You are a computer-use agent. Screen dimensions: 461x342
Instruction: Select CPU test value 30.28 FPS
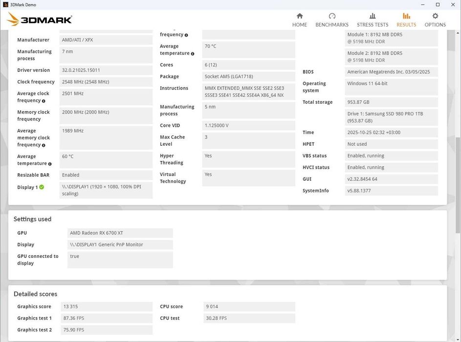[x=249, y=318]
